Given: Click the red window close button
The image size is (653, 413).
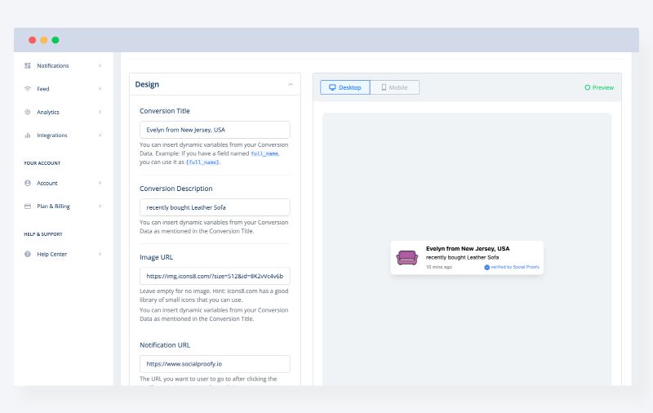Looking at the screenshot, I should (x=32, y=40).
